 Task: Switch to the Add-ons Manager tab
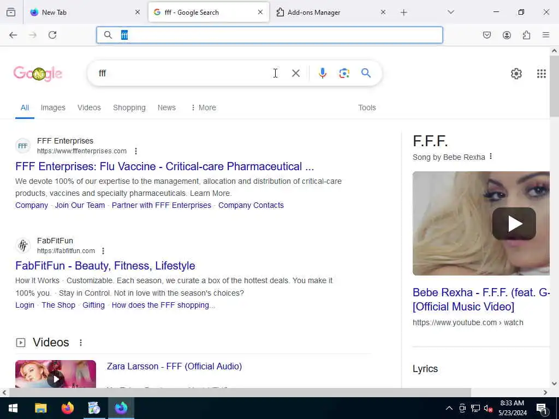(331, 13)
